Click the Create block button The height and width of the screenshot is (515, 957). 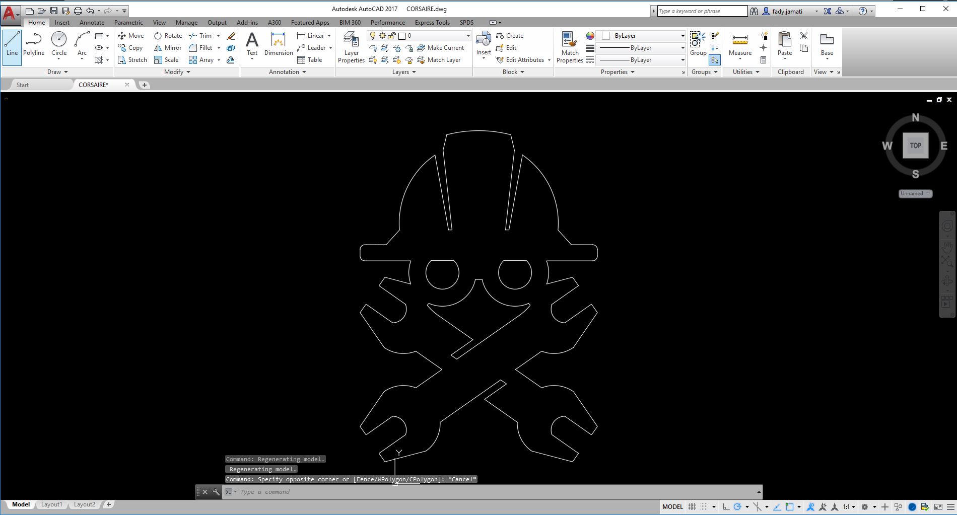click(x=510, y=36)
